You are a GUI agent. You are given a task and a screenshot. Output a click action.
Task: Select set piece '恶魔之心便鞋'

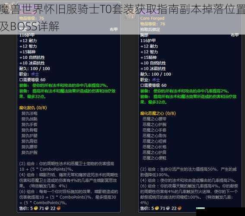154,158
